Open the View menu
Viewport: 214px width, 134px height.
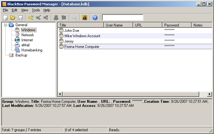point(25,10)
